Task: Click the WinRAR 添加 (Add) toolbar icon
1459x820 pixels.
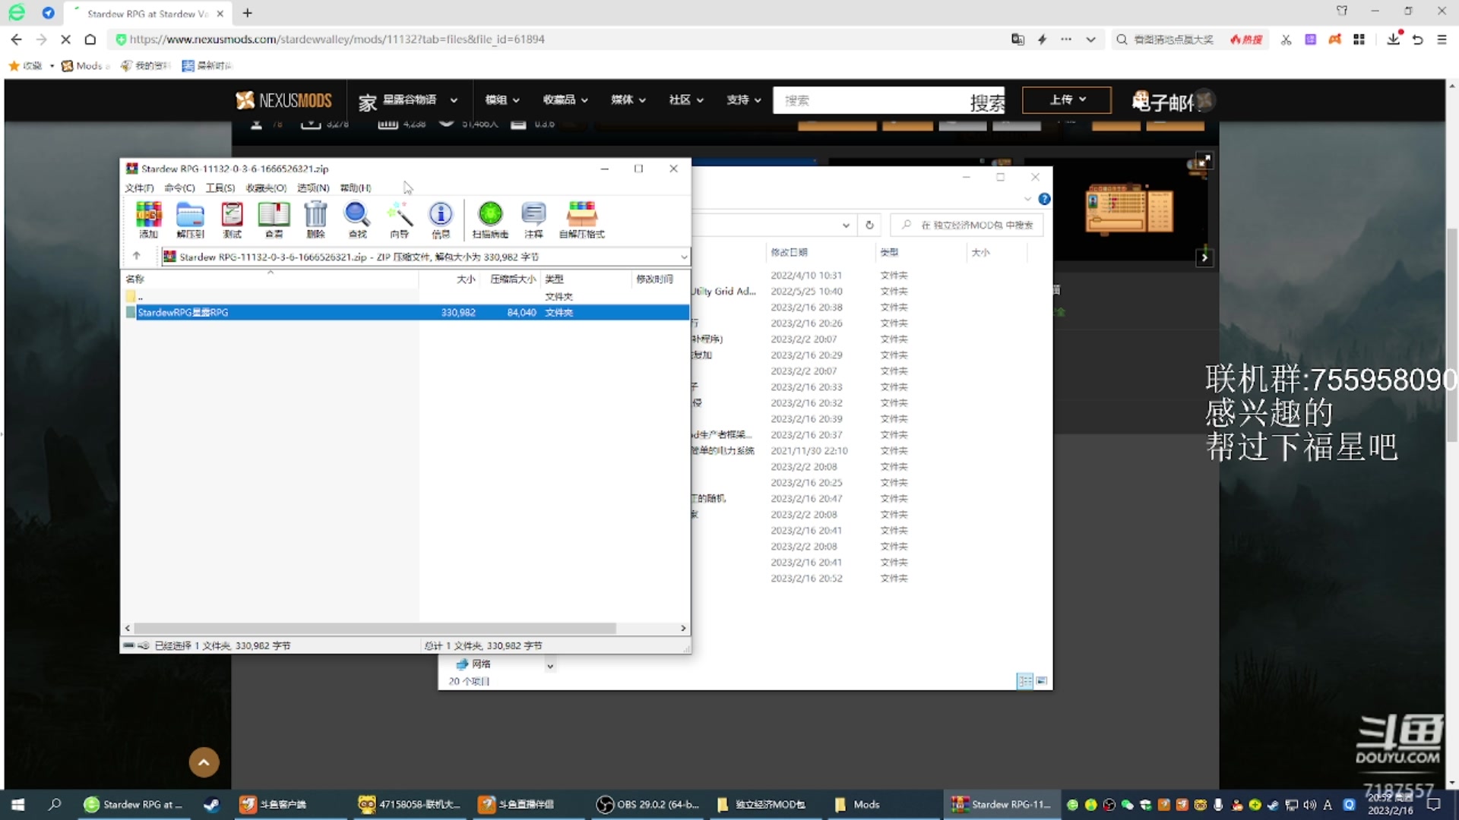Action: pos(148,219)
